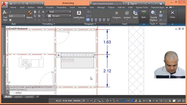Click the text editor ruler bar
The image size is (187, 105).
pyautogui.click(x=77, y=55)
